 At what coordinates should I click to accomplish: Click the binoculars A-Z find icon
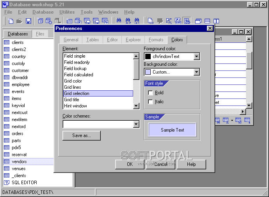[128, 21]
